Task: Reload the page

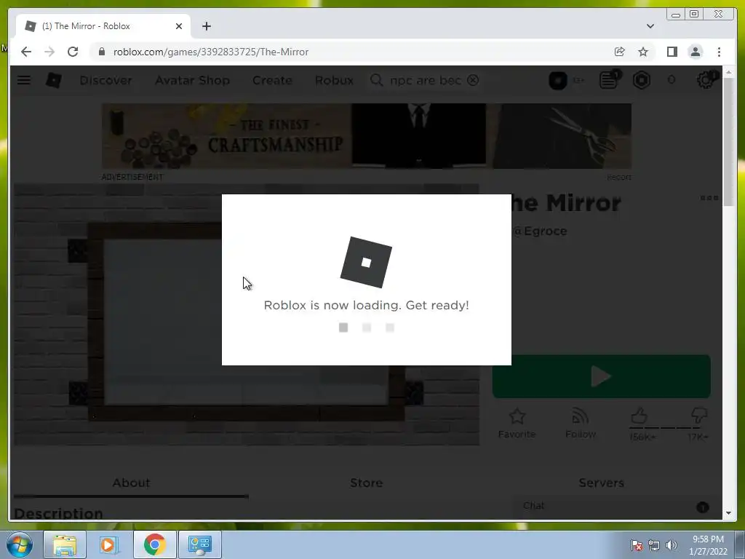Action: (73, 52)
